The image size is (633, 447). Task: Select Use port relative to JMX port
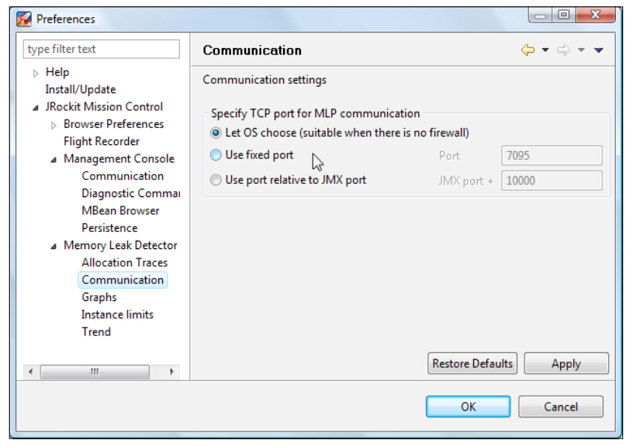216,180
